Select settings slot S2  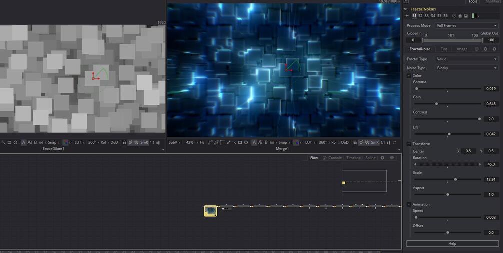pyautogui.click(x=420, y=16)
